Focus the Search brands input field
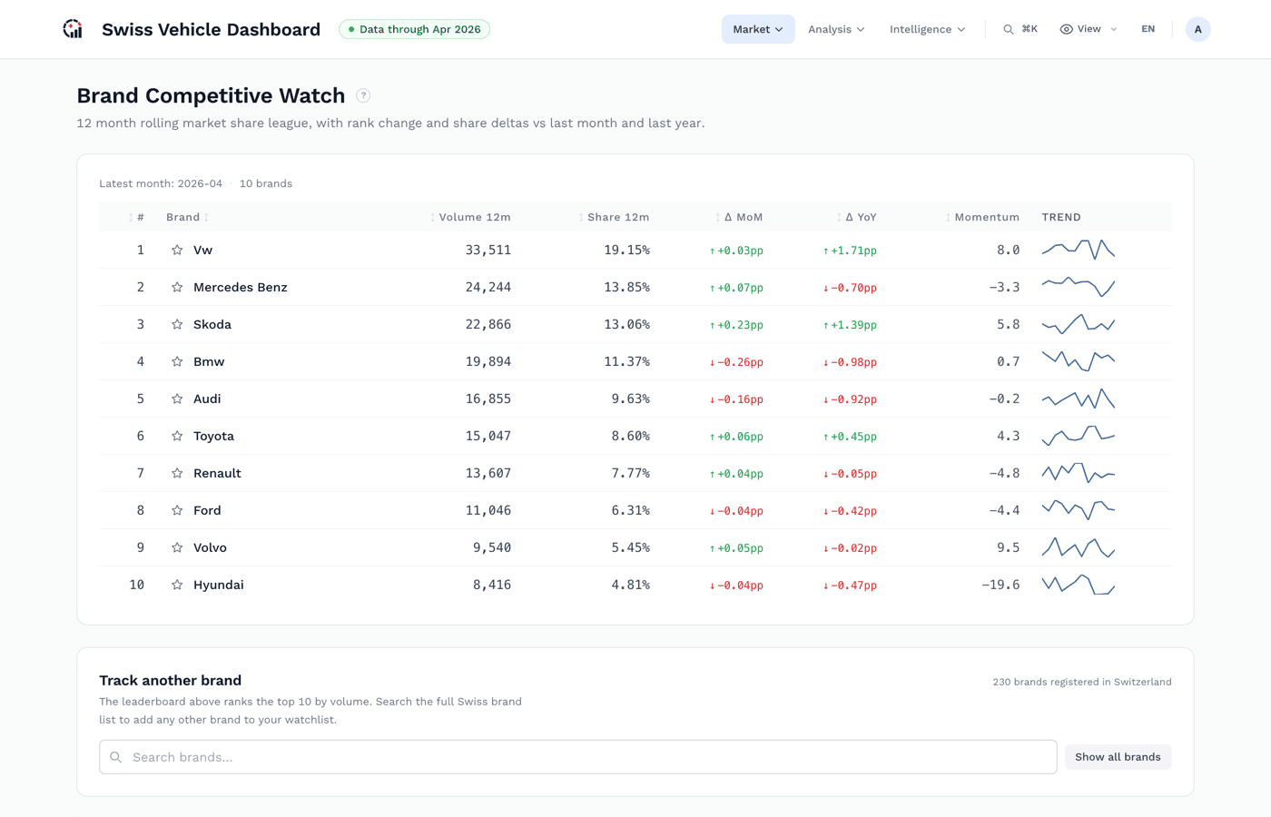Image resolution: width=1271 pixels, height=817 pixels. point(578,757)
